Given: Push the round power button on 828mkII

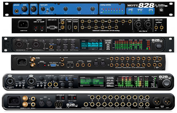Looking at the screenshot, I should pyautogui.click(x=159, y=46).
